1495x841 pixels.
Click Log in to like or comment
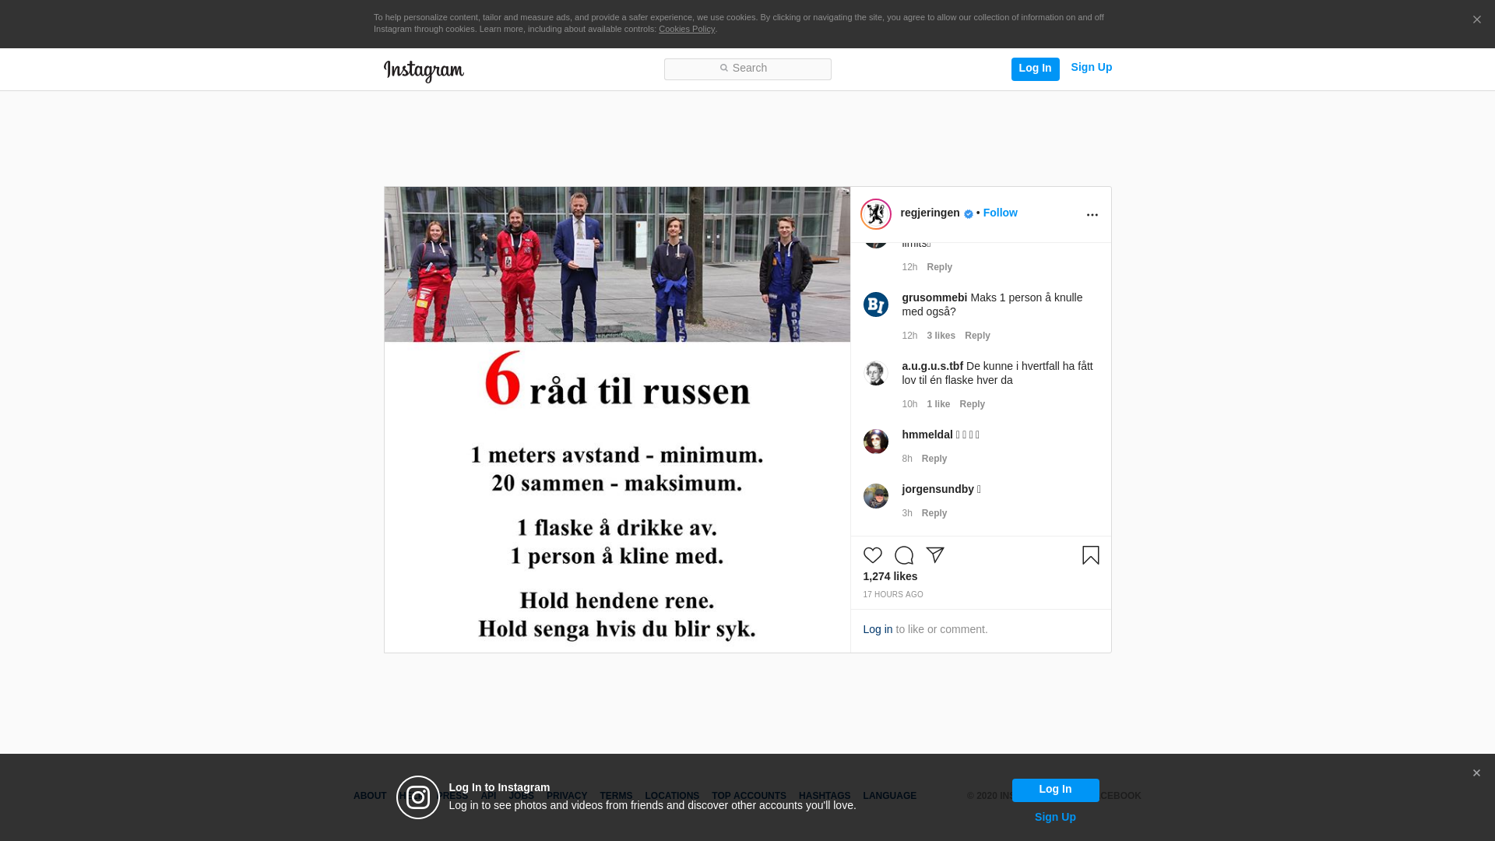click(878, 629)
